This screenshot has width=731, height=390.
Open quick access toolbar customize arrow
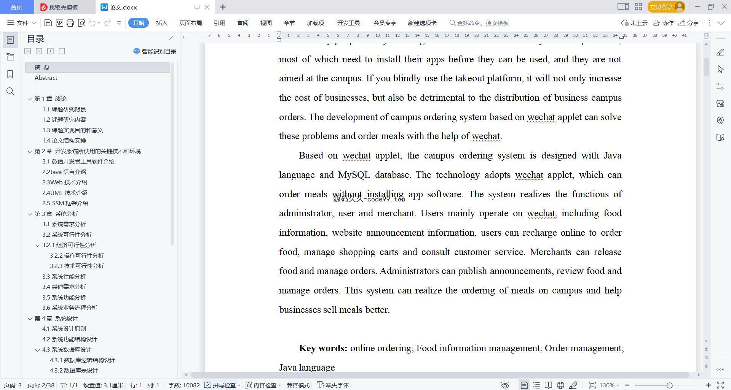(x=119, y=23)
